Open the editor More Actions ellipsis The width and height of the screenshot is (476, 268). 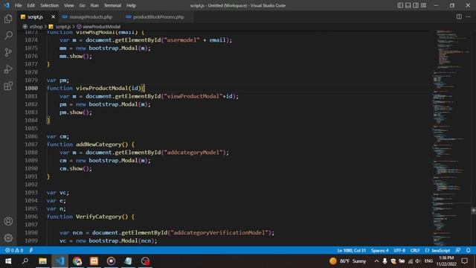pos(468,16)
